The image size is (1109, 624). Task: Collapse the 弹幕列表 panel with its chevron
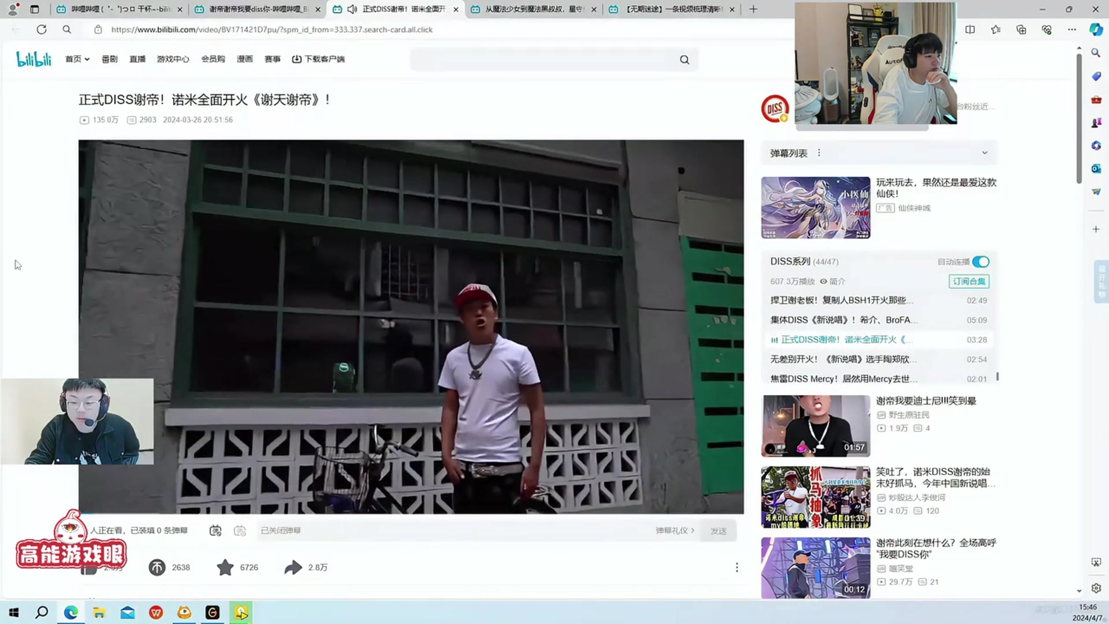pos(985,153)
